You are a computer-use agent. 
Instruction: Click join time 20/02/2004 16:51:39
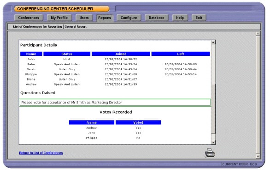click(121, 84)
